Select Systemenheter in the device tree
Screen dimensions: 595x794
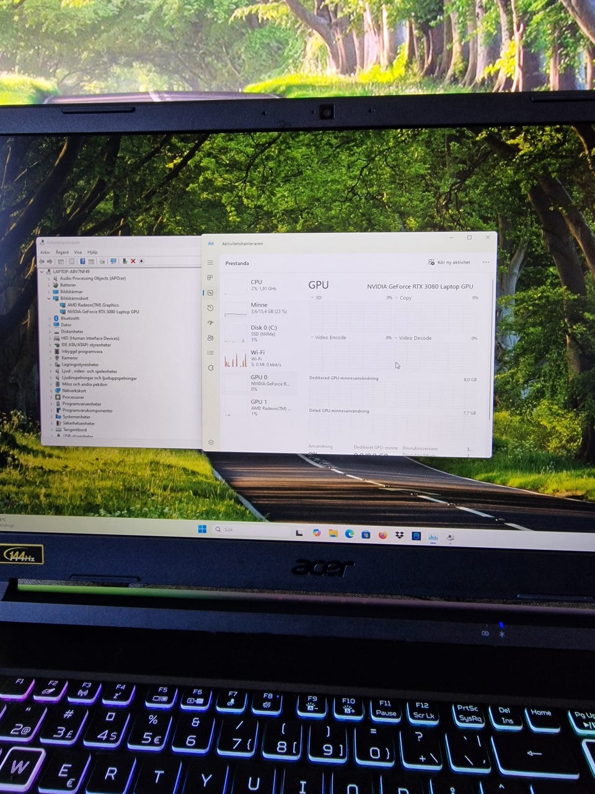coord(73,417)
